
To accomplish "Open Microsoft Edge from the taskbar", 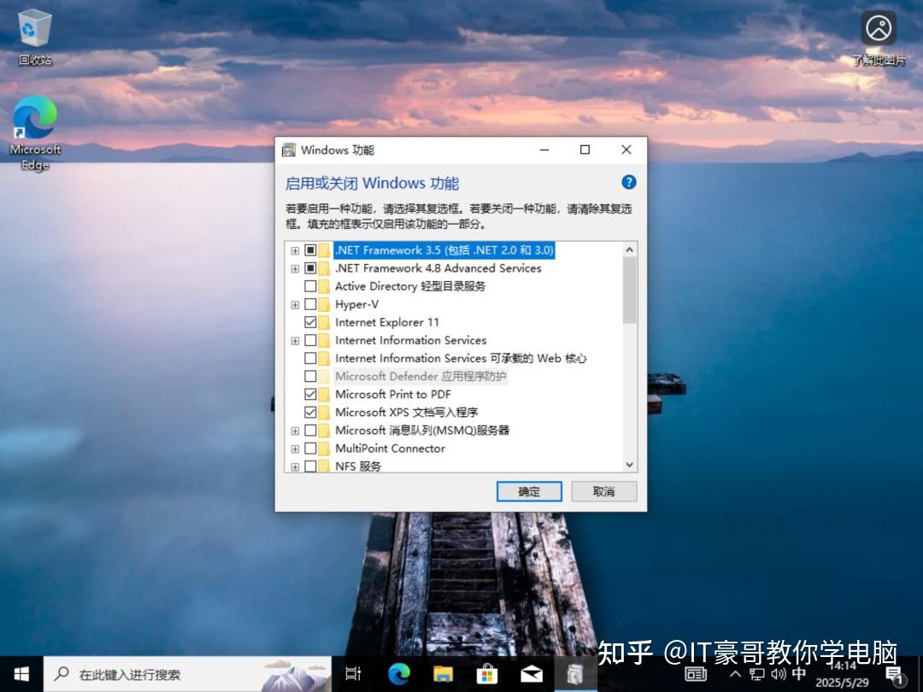I will [398, 674].
